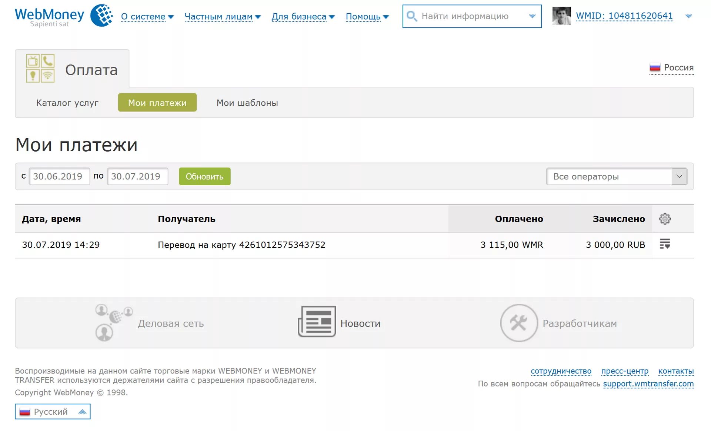The width and height of the screenshot is (711, 431).
Task: Click the Получатель column header
Action: point(186,219)
